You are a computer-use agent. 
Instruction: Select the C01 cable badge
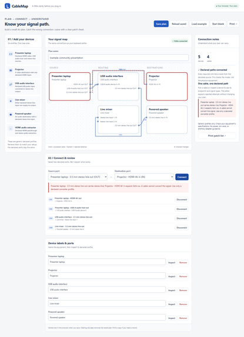tap(51, 199)
